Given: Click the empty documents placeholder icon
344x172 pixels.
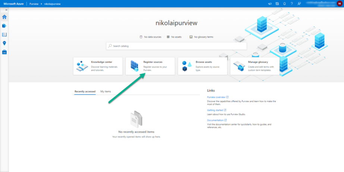Looking at the screenshot, I should coord(136,119).
